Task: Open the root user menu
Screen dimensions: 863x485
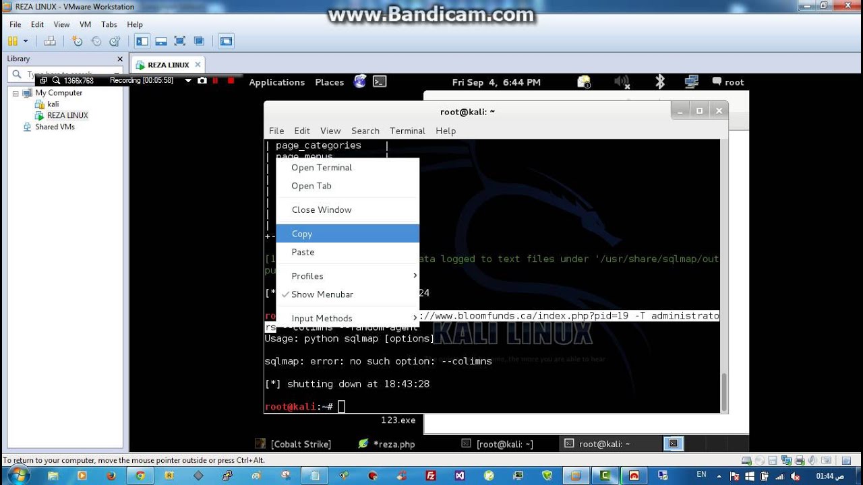Action: pyautogui.click(x=727, y=82)
